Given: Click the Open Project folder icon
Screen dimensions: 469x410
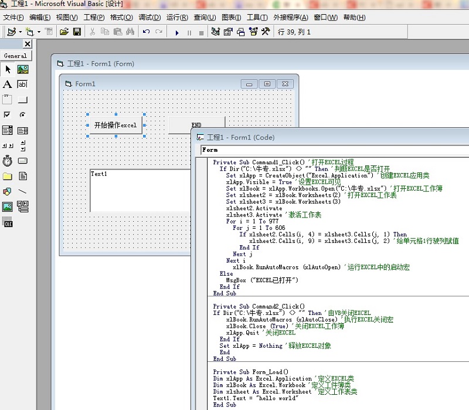Looking at the screenshot, I should click(64, 32).
